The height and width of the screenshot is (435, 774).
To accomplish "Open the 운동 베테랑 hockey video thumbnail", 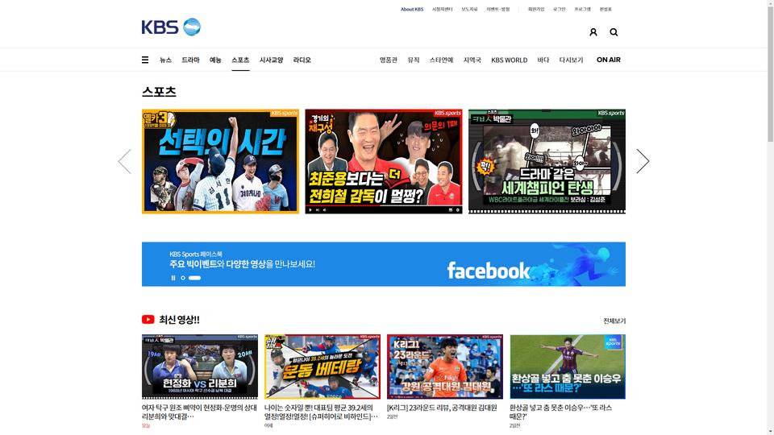I will [322, 367].
